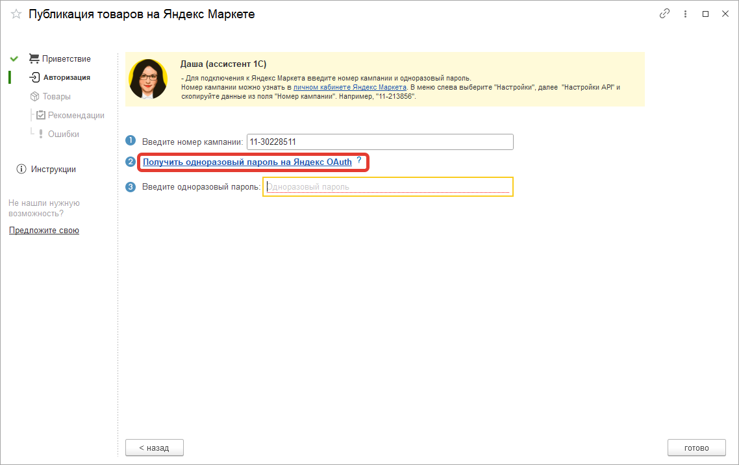739x465 pixels.
Task: Click the Введите номер кампании label
Action: (x=193, y=142)
